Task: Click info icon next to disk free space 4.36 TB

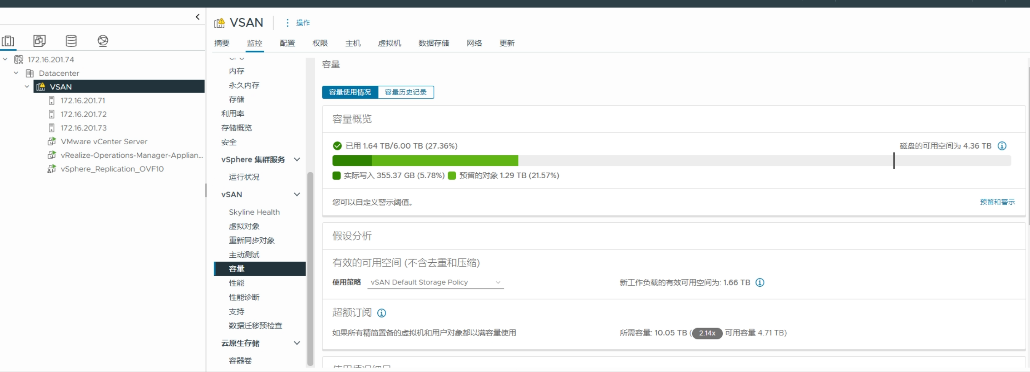Action: 1001,146
